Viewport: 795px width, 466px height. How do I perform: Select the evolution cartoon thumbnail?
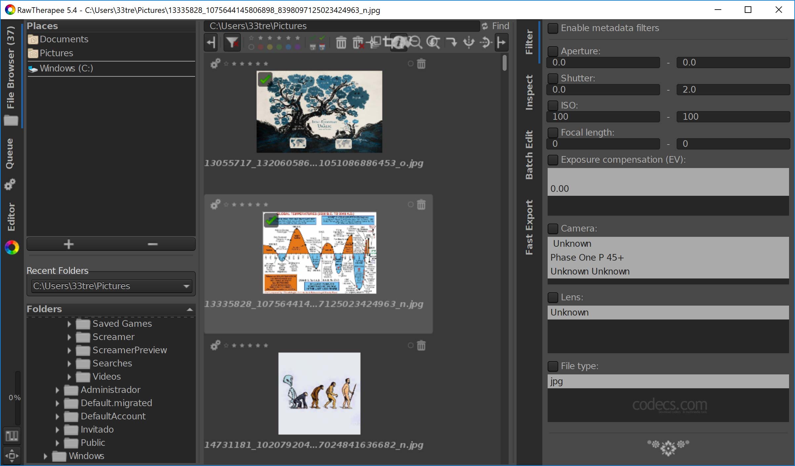(x=319, y=393)
